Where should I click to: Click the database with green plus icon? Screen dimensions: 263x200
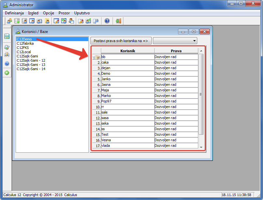tap(17, 21)
